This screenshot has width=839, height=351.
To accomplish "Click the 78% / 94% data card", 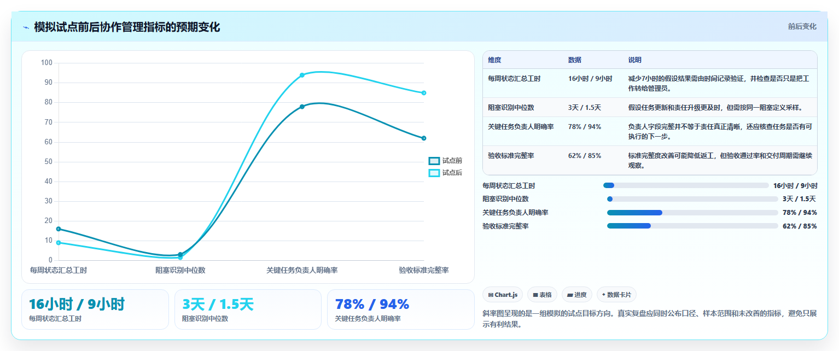I will click(400, 309).
